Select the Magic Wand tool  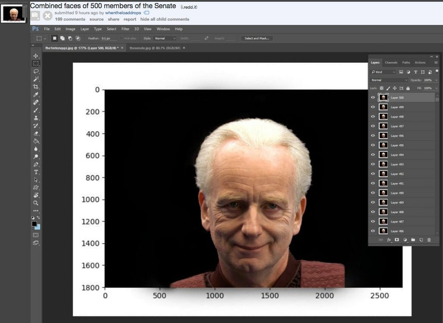(36, 79)
